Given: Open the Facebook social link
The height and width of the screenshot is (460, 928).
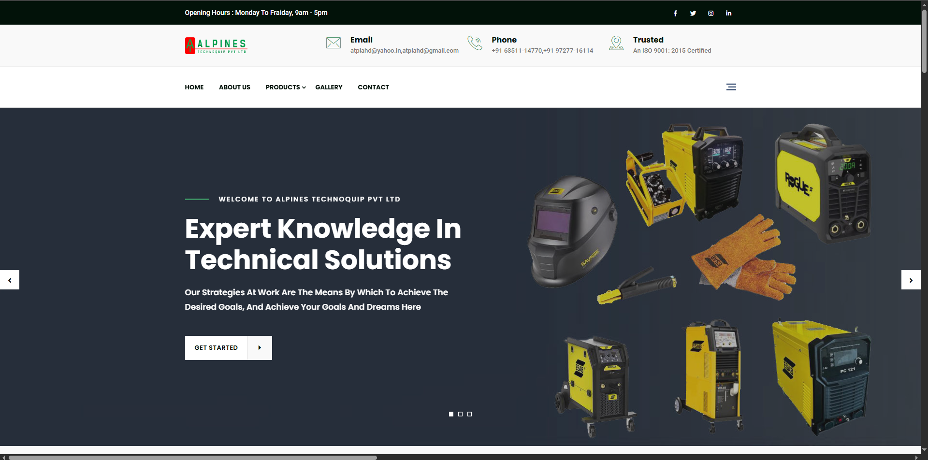Looking at the screenshot, I should pyautogui.click(x=675, y=13).
